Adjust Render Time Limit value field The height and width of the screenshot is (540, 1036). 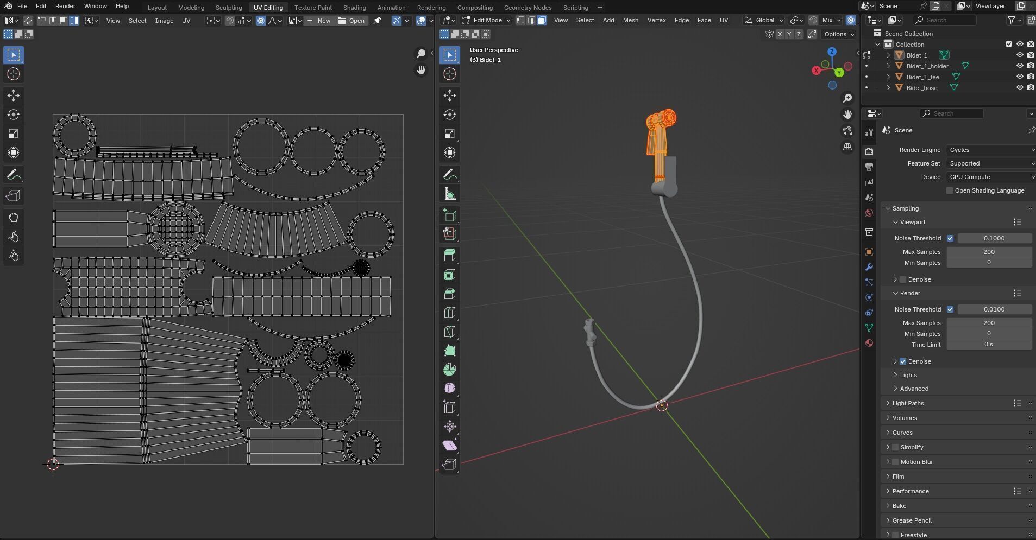(x=989, y=345)
